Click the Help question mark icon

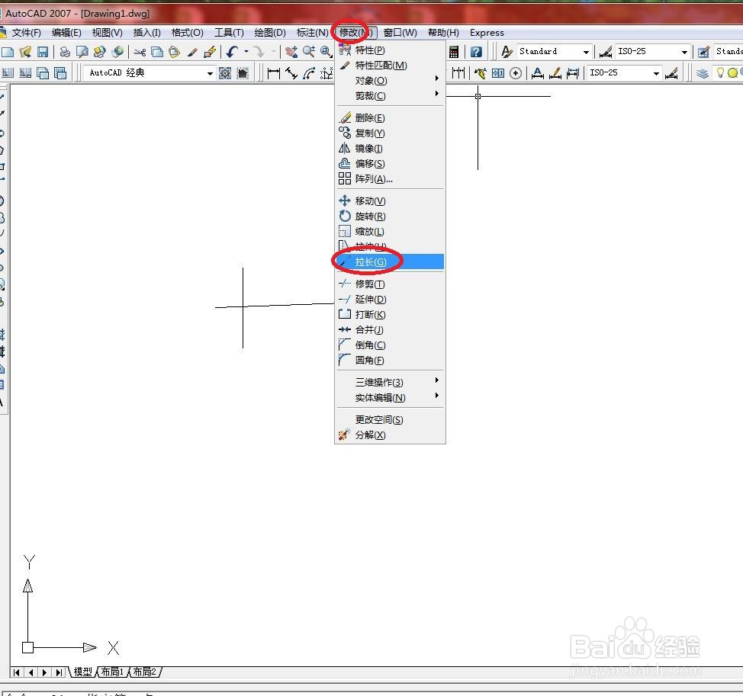(x=476, y=52)
